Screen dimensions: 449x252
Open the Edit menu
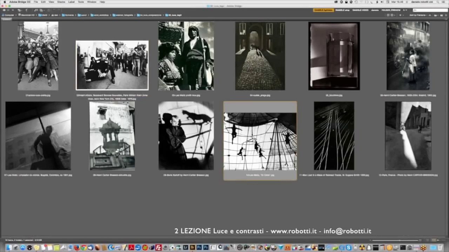click(43, 2)
